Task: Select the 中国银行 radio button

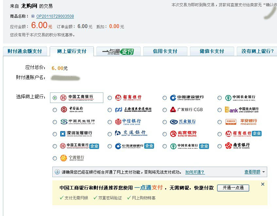Action: [x=55, y=110]
